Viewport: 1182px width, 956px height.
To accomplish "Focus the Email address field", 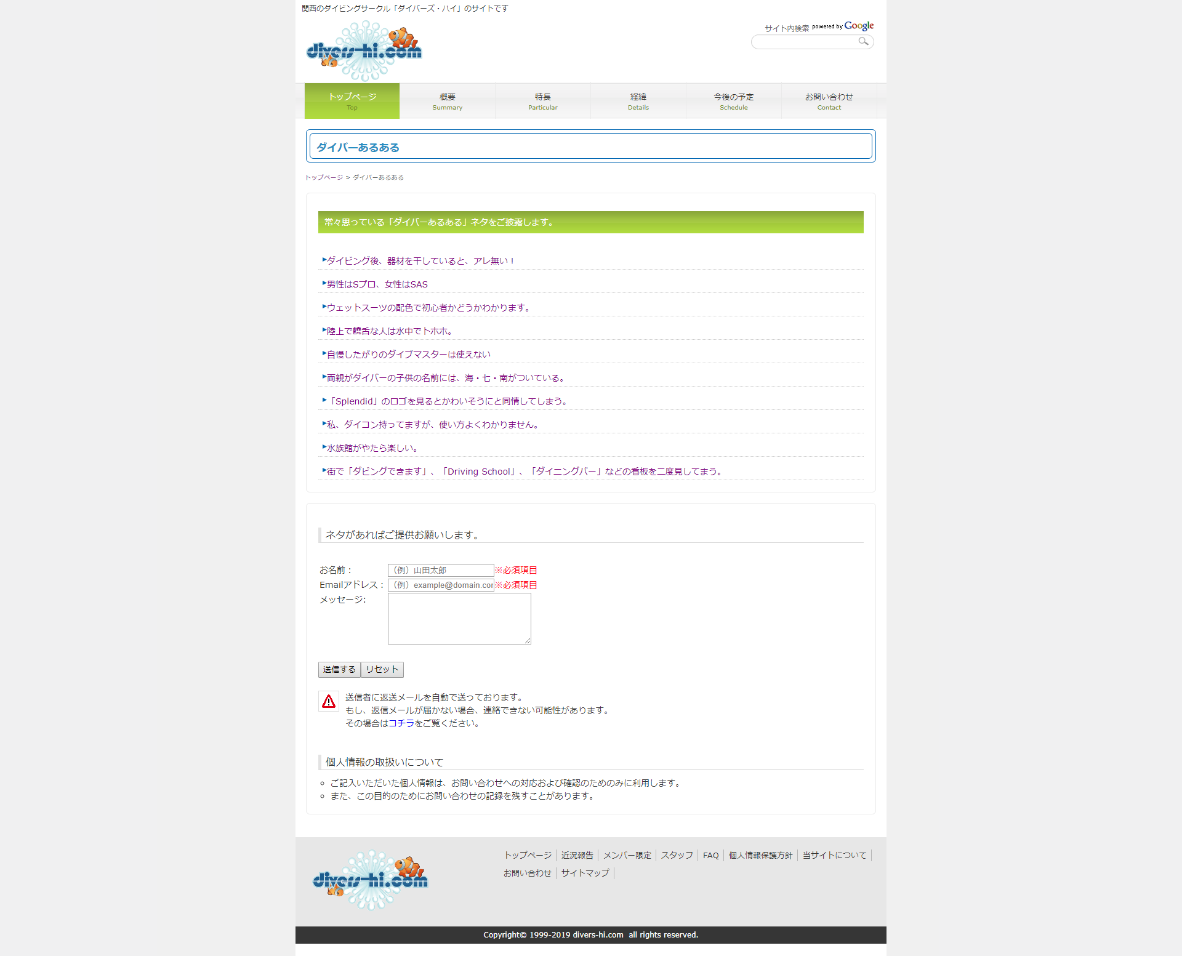I will [x=441, y=585].
